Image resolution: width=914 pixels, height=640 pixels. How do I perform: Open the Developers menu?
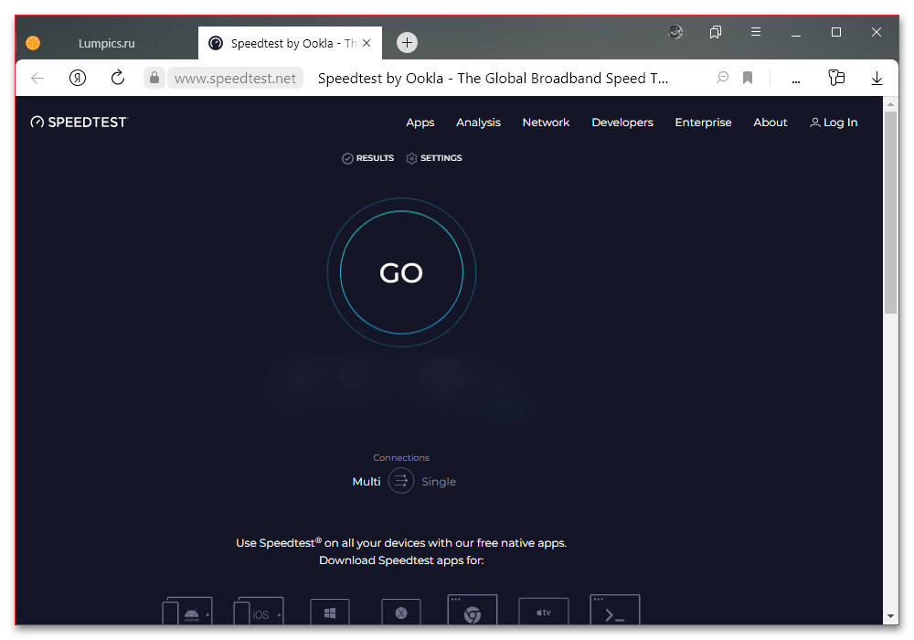click(622, 123)
